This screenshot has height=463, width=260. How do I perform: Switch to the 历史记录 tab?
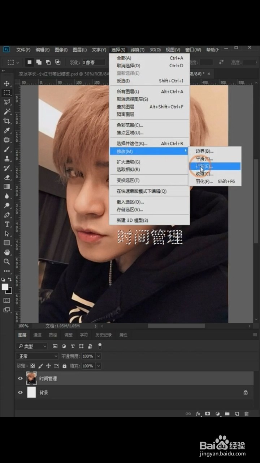104,335
